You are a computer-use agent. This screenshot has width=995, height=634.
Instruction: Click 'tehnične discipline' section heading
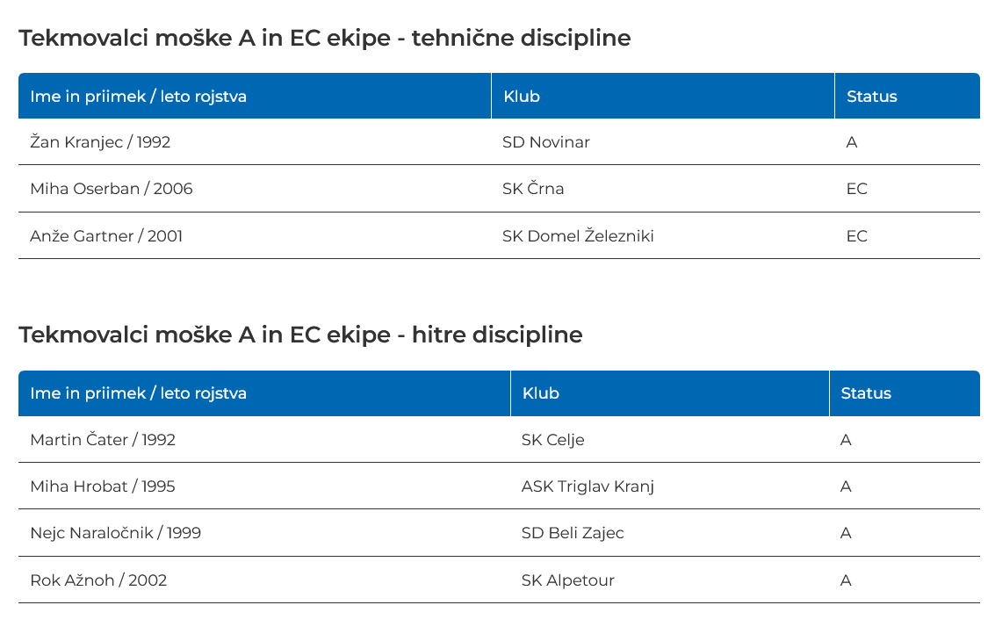324,38
